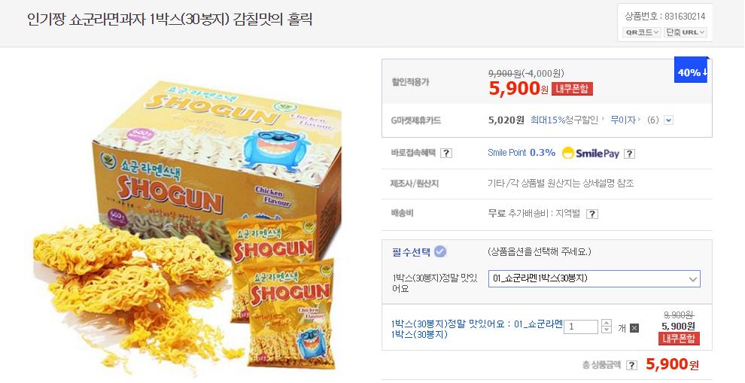Open the QR코드 dropdown
The image size is (745, 383).
click(641, 32)
